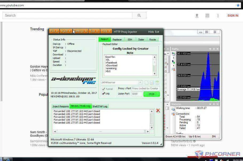Click the bookmark star in the address bar
243x161 pixels.
point(238,5)
